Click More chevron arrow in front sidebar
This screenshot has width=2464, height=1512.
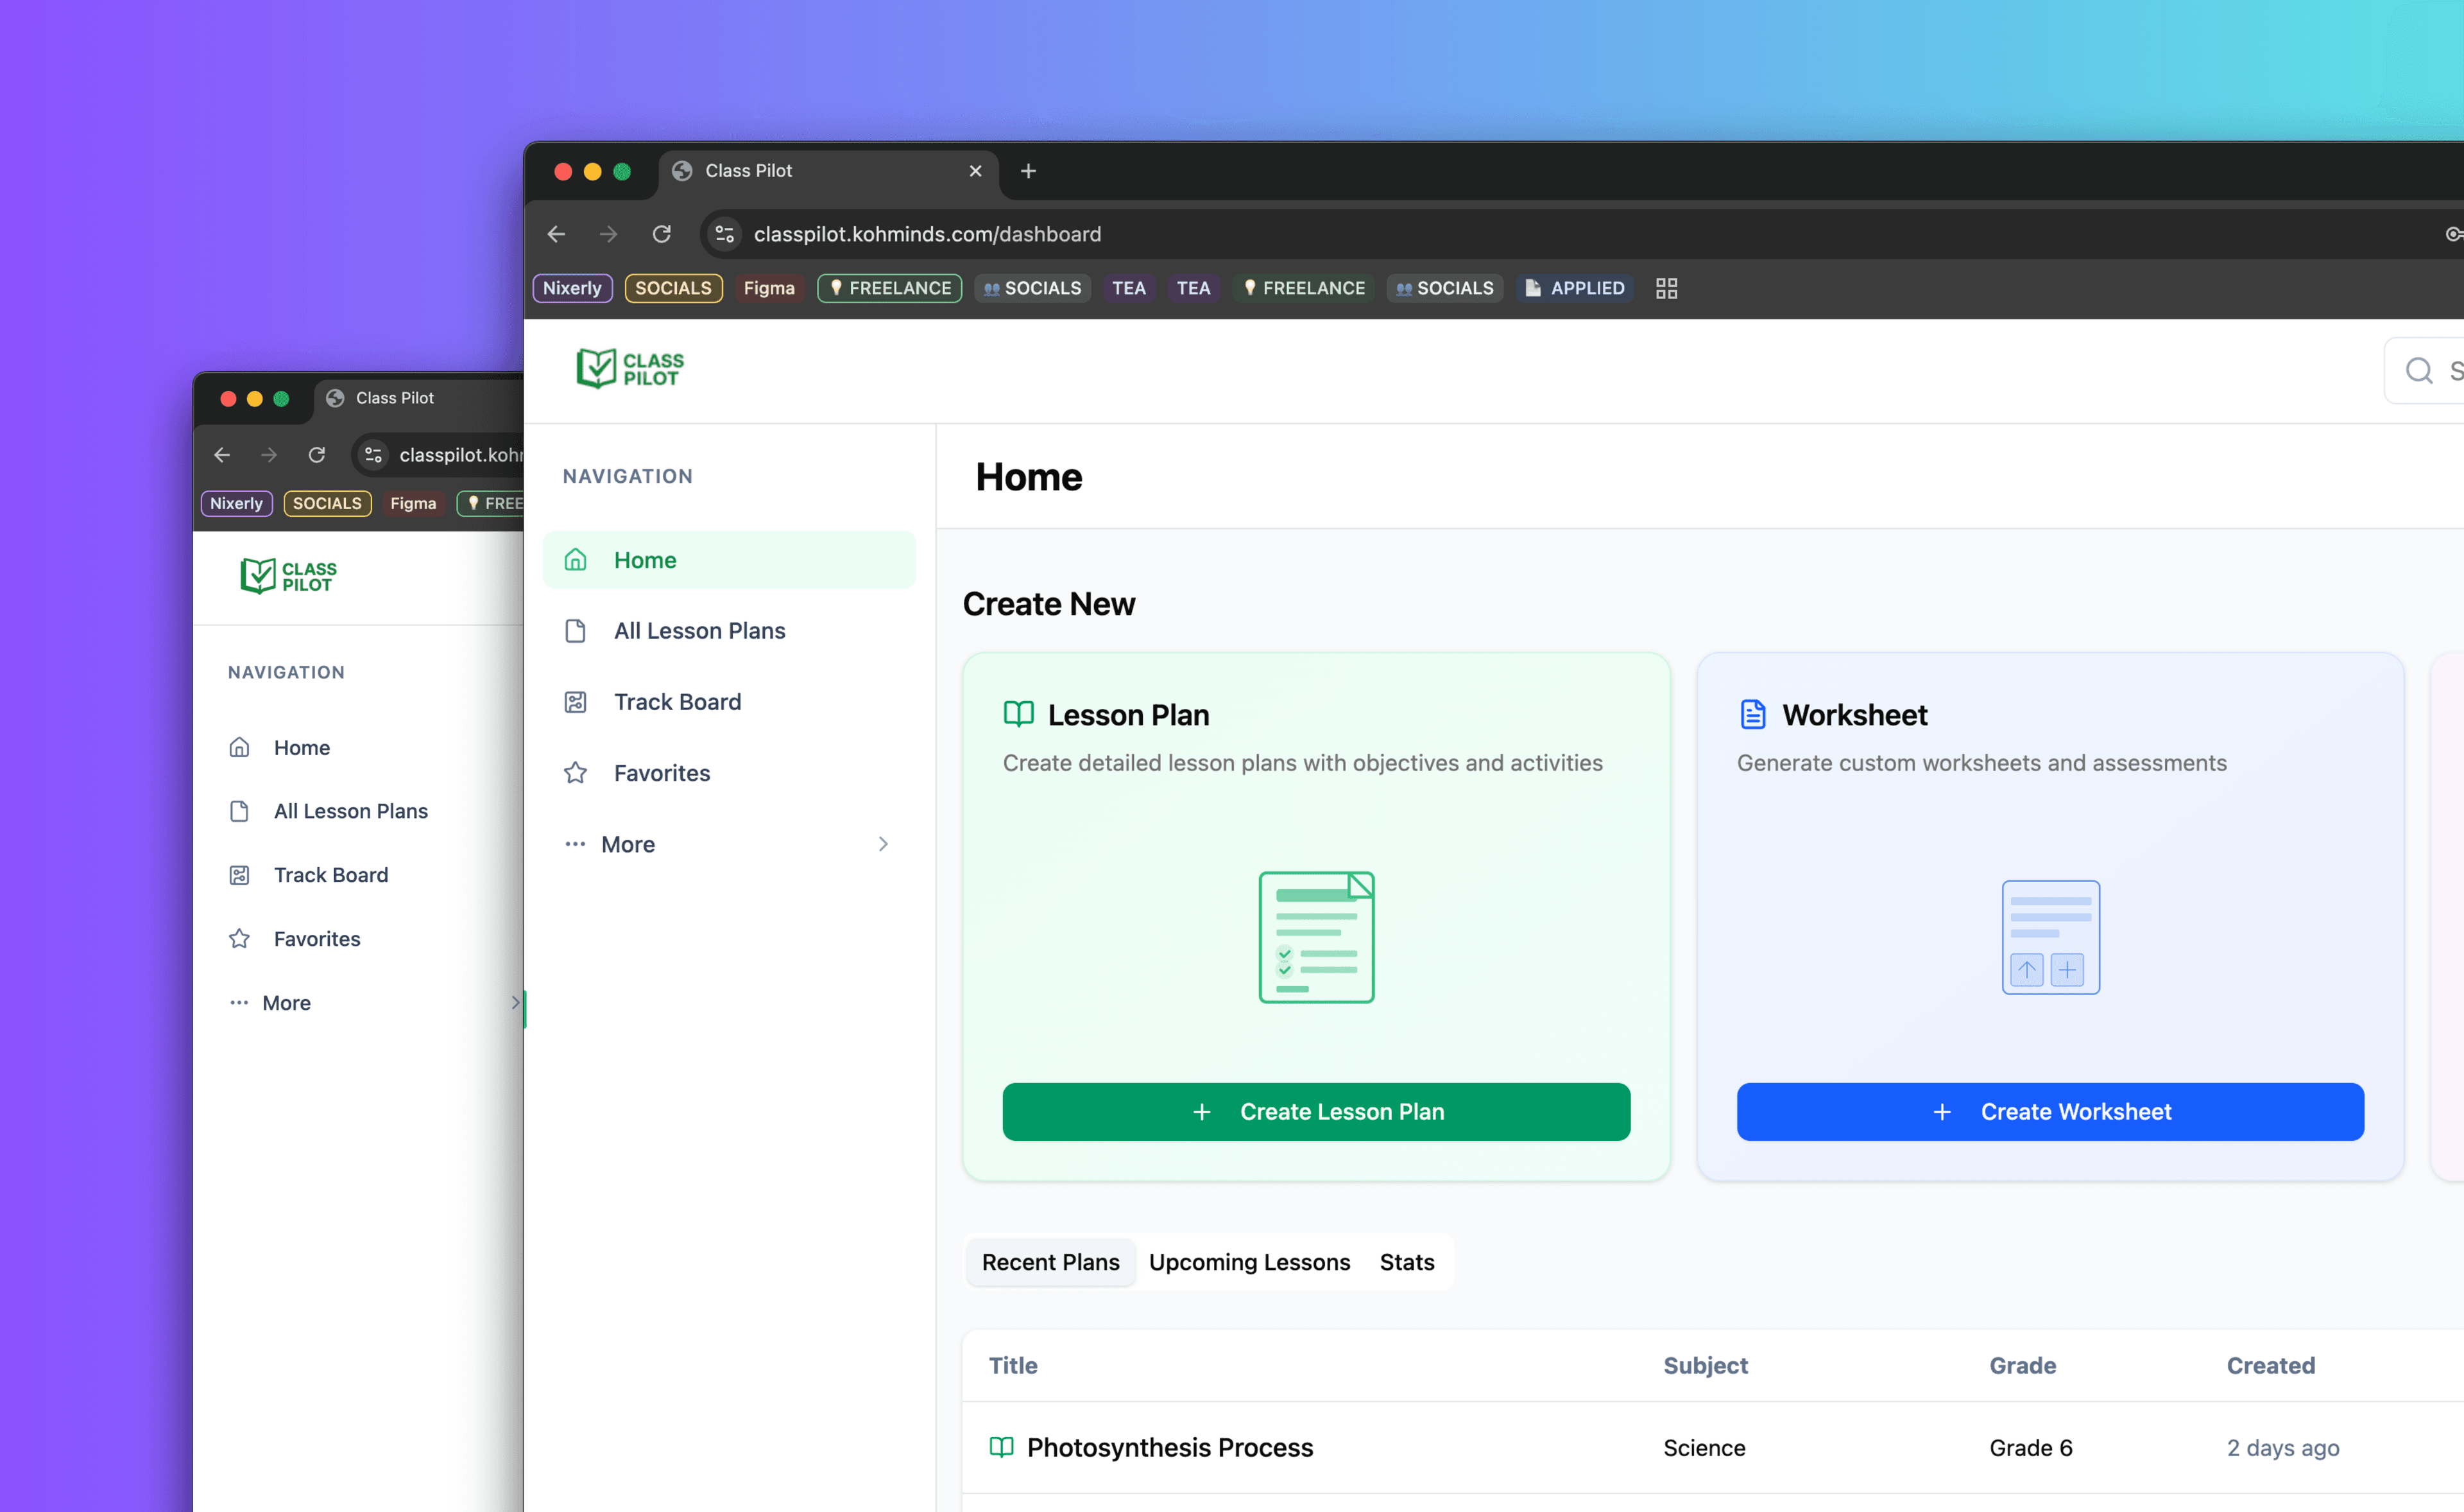pos(883,844)
